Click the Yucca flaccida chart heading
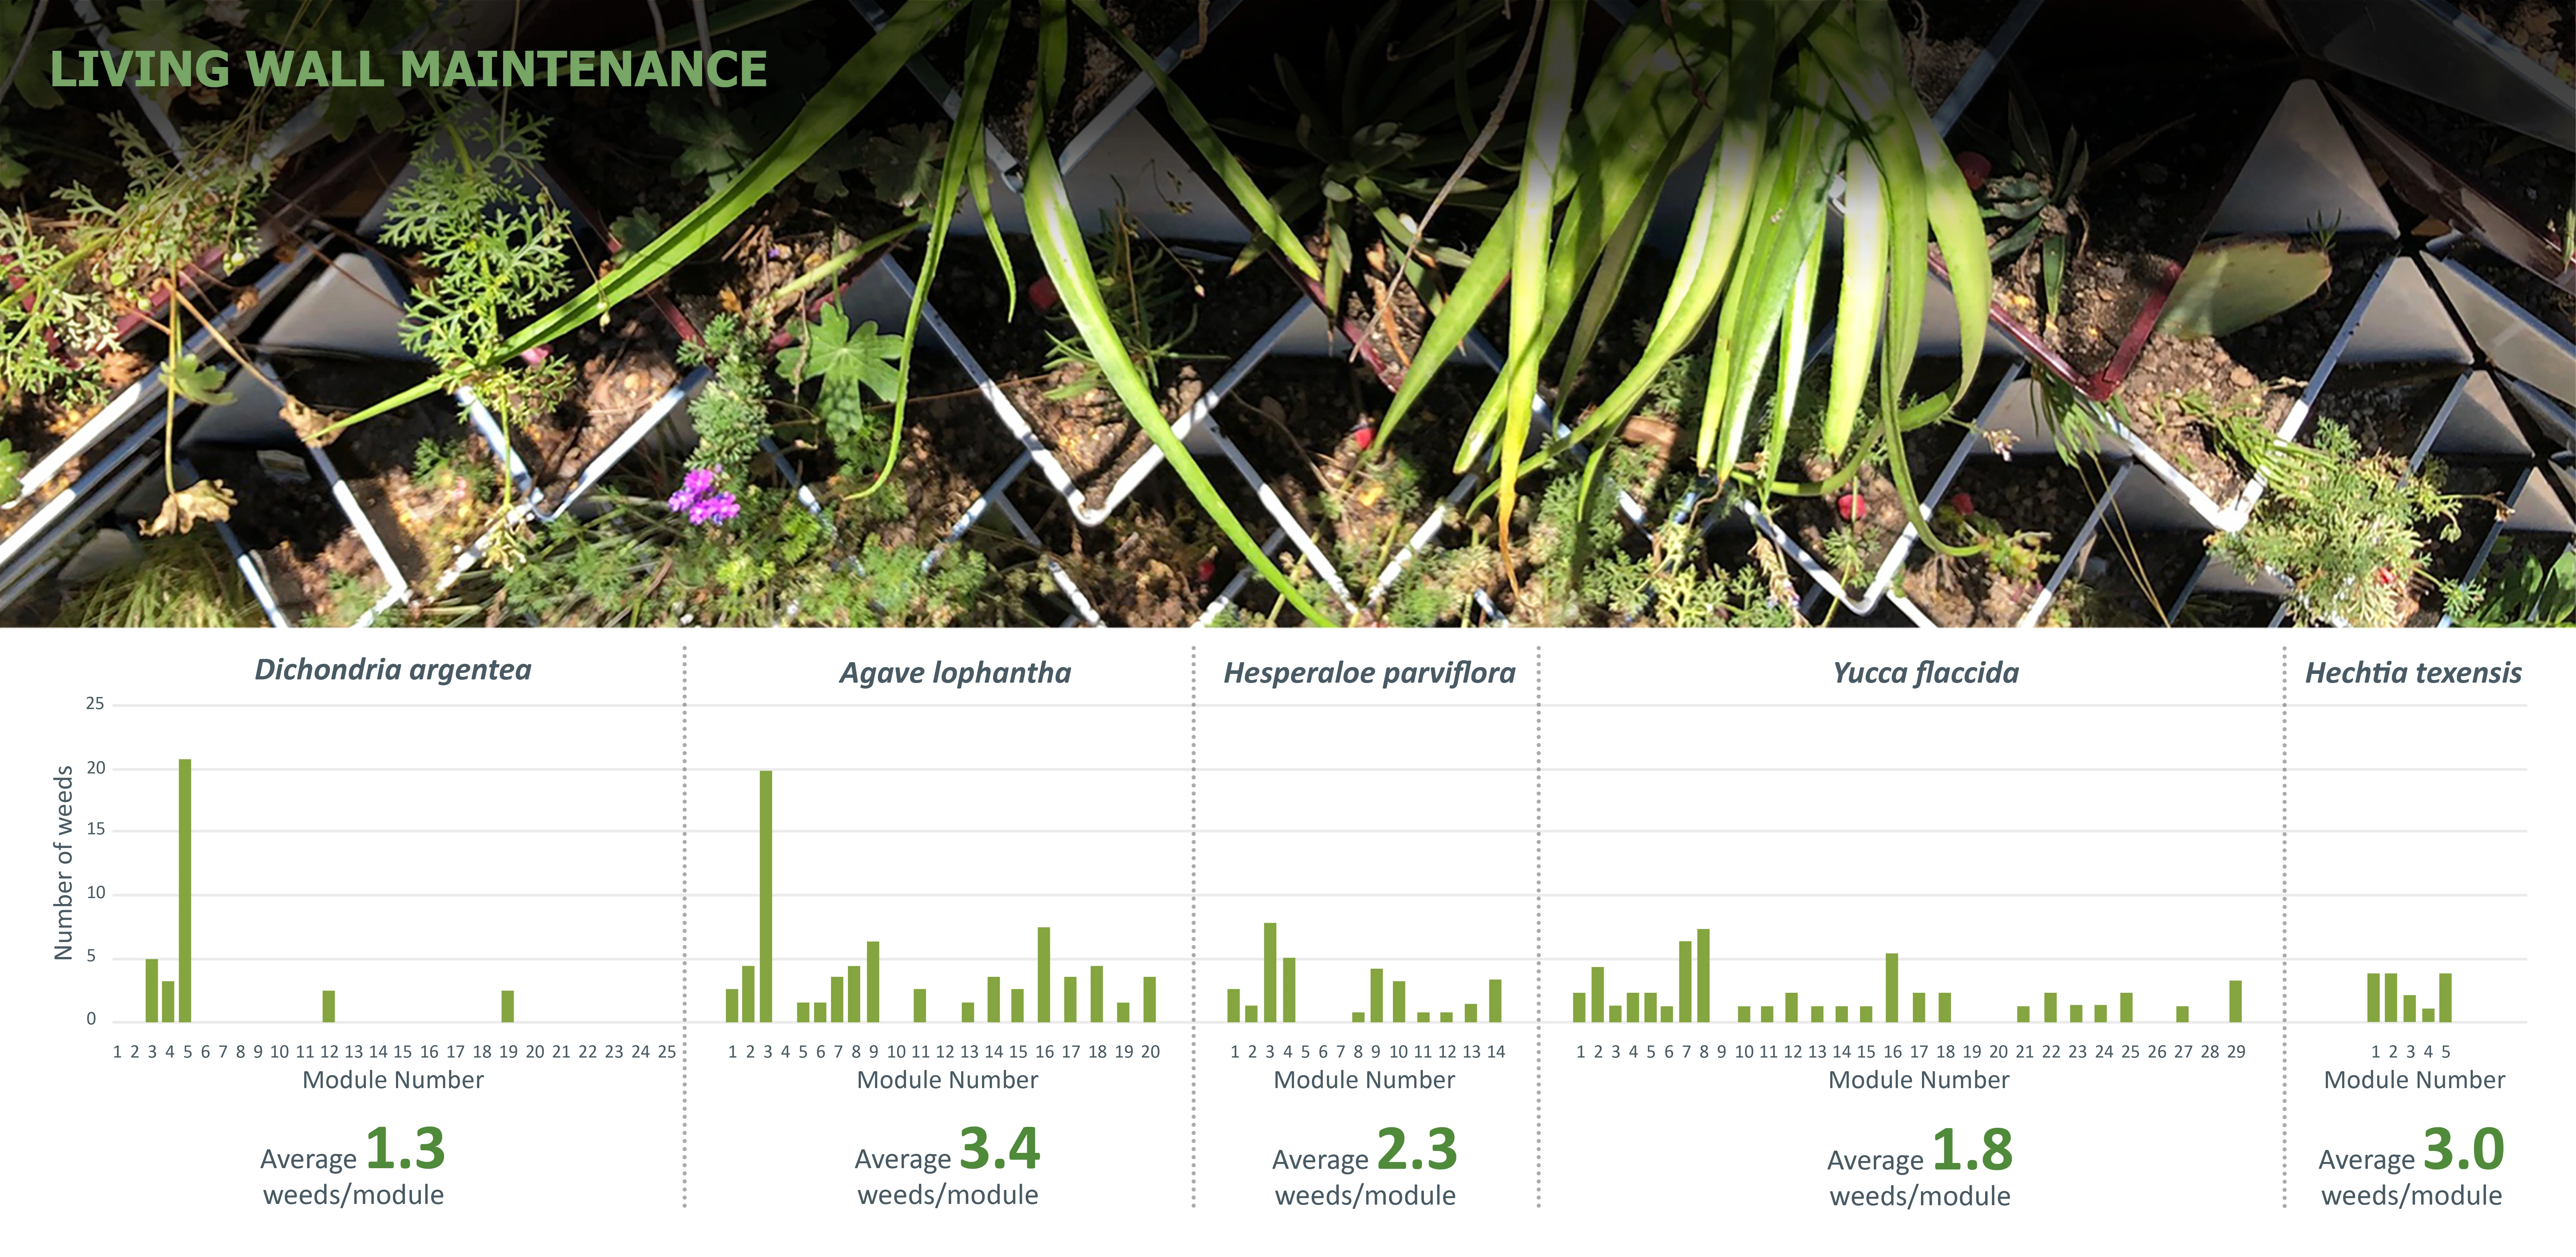Screen dimensions: 2576x1257 (x=1925, y=673)
